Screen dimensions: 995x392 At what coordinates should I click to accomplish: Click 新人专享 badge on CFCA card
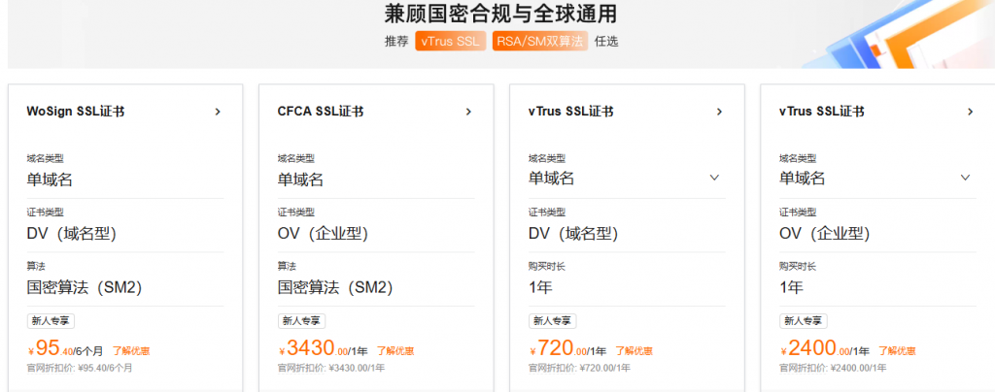pyautogui.click(x=301, y=320)
